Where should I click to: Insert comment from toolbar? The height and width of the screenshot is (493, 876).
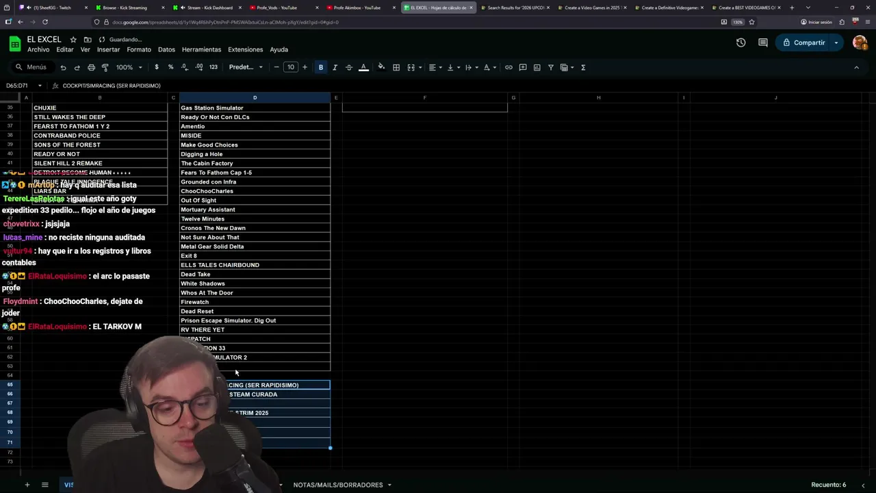point(523,67)
